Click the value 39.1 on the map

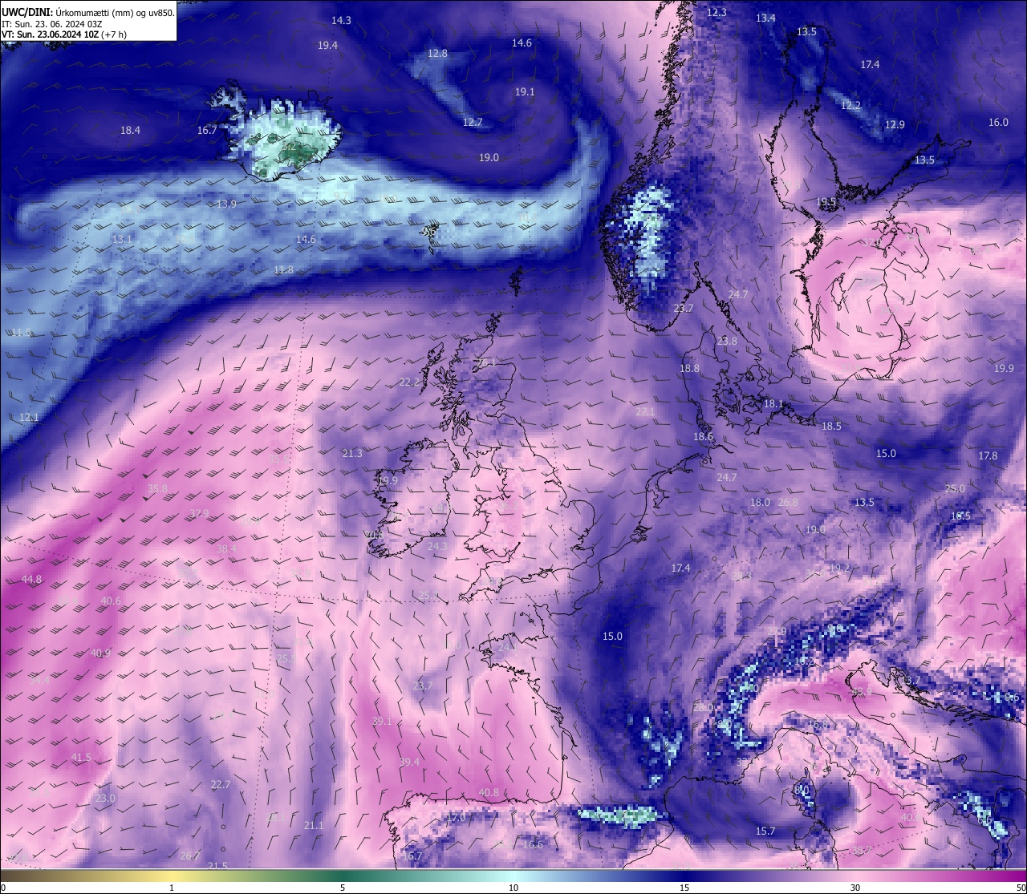[382, 722]
